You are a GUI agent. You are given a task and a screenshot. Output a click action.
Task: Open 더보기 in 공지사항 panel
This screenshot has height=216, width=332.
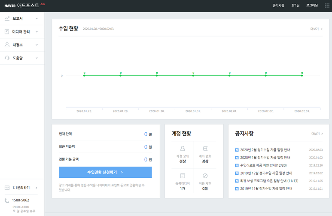(x=317, y=134)
